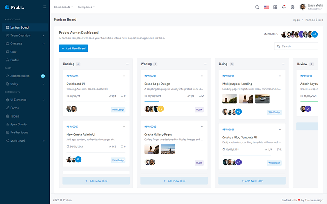Click the Add New Board button
327x204 pixels.
[74, 49]
